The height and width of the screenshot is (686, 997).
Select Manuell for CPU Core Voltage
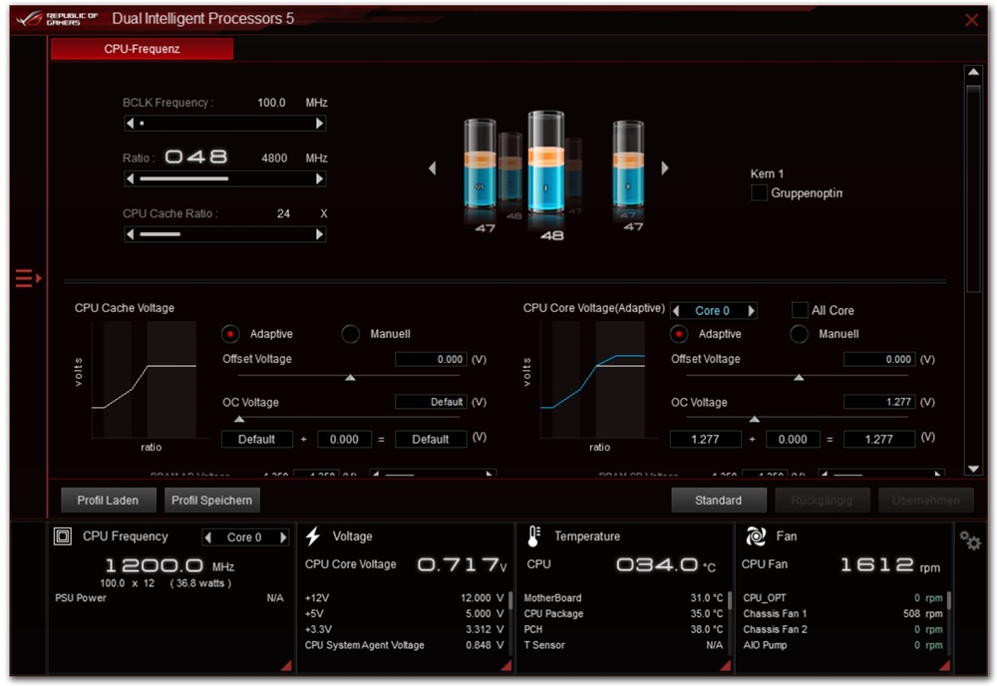coord(799,334)
